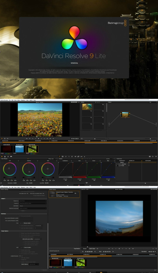Click the Lift color wheel
Viewport: 158px width, 273px height.
(x=10, y=169)
